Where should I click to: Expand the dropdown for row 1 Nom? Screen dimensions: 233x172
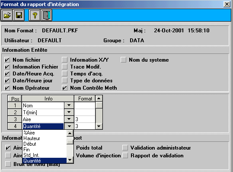(x=69, y=106)
